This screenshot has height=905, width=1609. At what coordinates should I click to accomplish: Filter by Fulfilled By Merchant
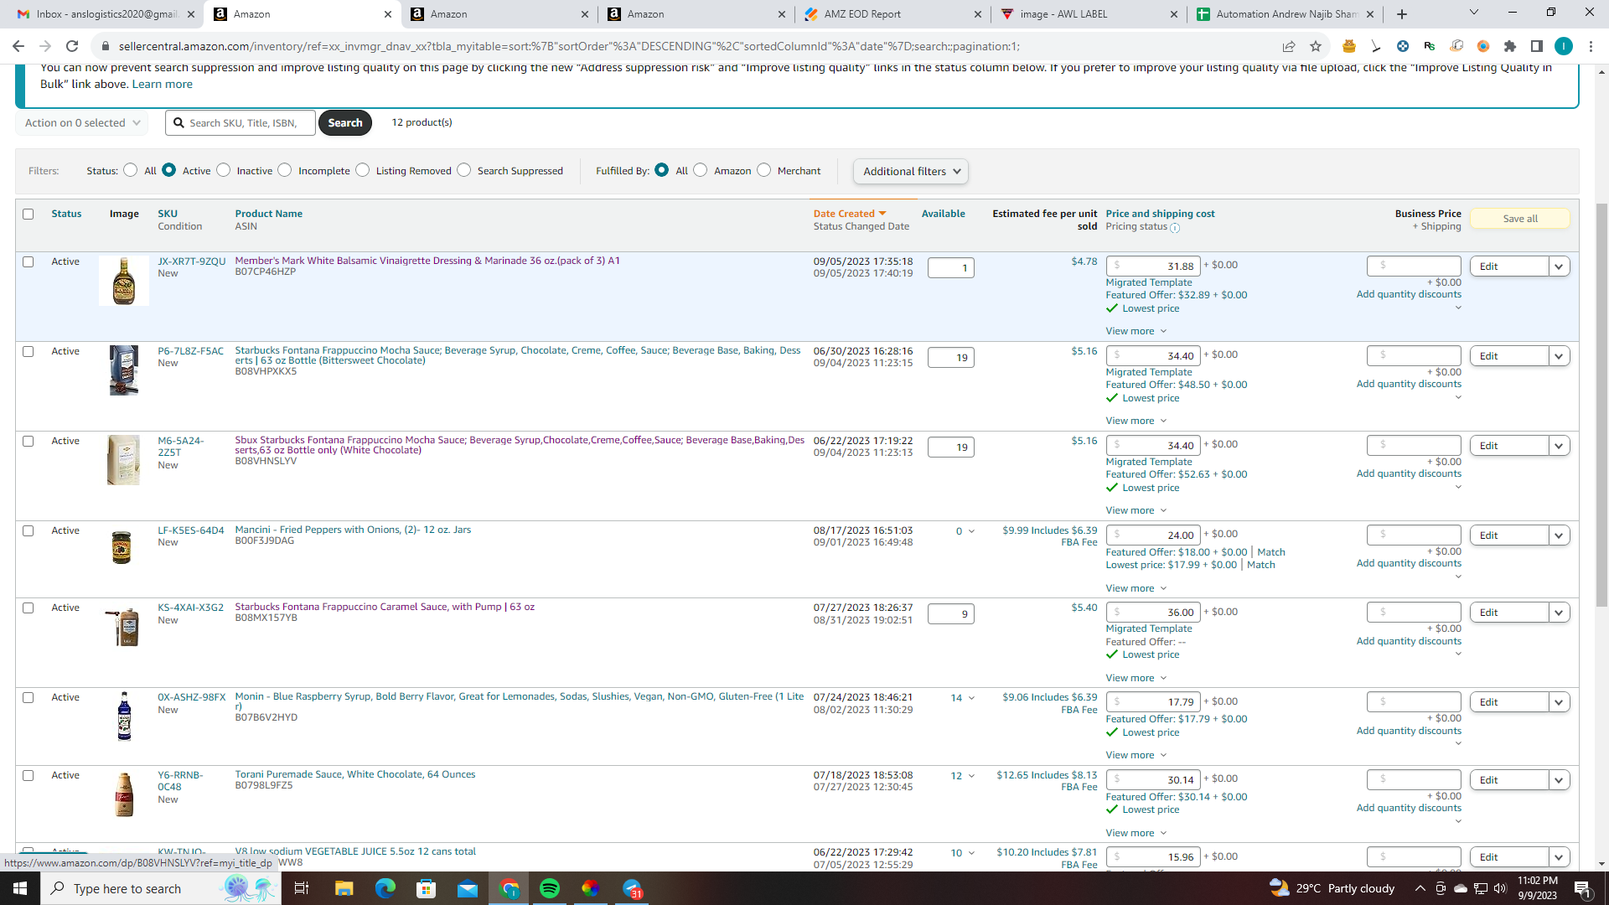point(763,170)
